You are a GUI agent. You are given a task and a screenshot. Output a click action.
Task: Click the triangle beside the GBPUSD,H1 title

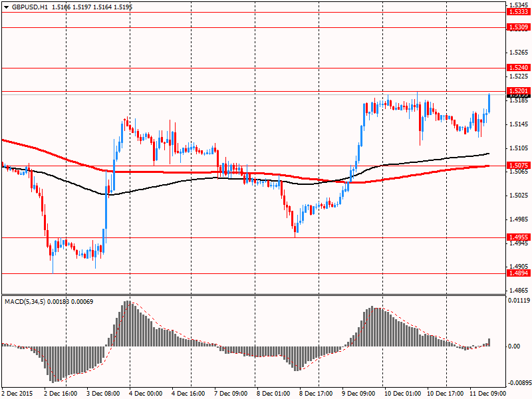[7, 7]
